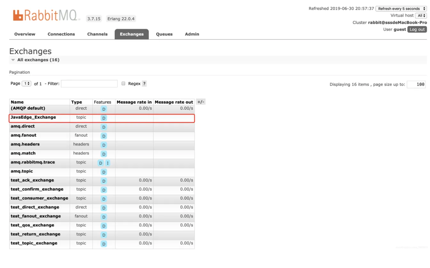Open the amq.headers exchange link

[25, 144]
